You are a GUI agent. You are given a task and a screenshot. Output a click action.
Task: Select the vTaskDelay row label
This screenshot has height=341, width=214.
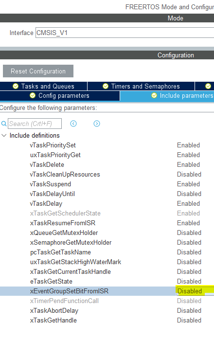tap(46, 203)
